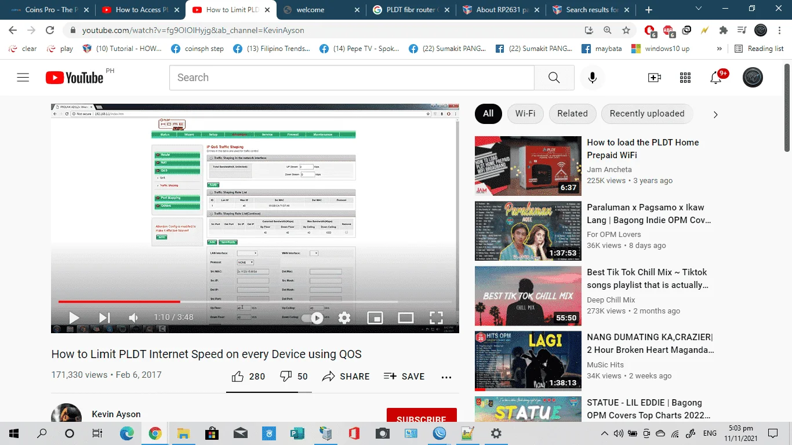The height and width of the screenshot is (445, 792).
Task: Switch to theater mode
Action: point(406,318)
